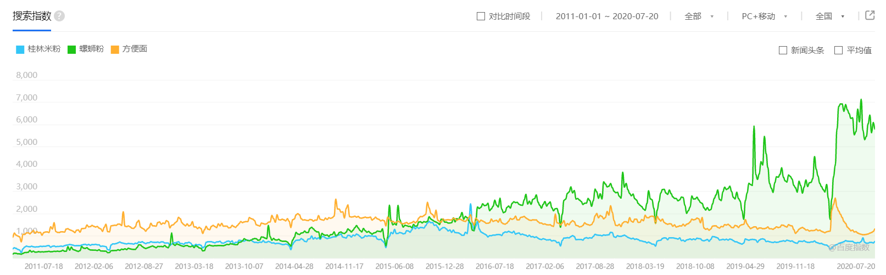Check the 平均值 option

click(838, 50)
